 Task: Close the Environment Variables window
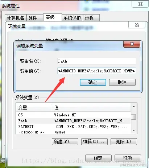click(x=137, y=25)
